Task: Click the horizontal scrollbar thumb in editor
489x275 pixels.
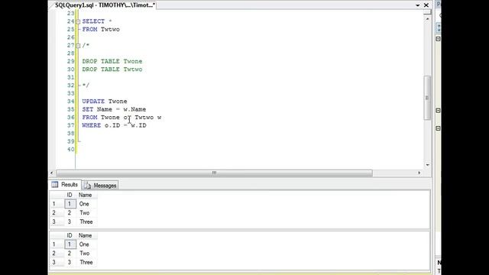Action: click(214, 173)
